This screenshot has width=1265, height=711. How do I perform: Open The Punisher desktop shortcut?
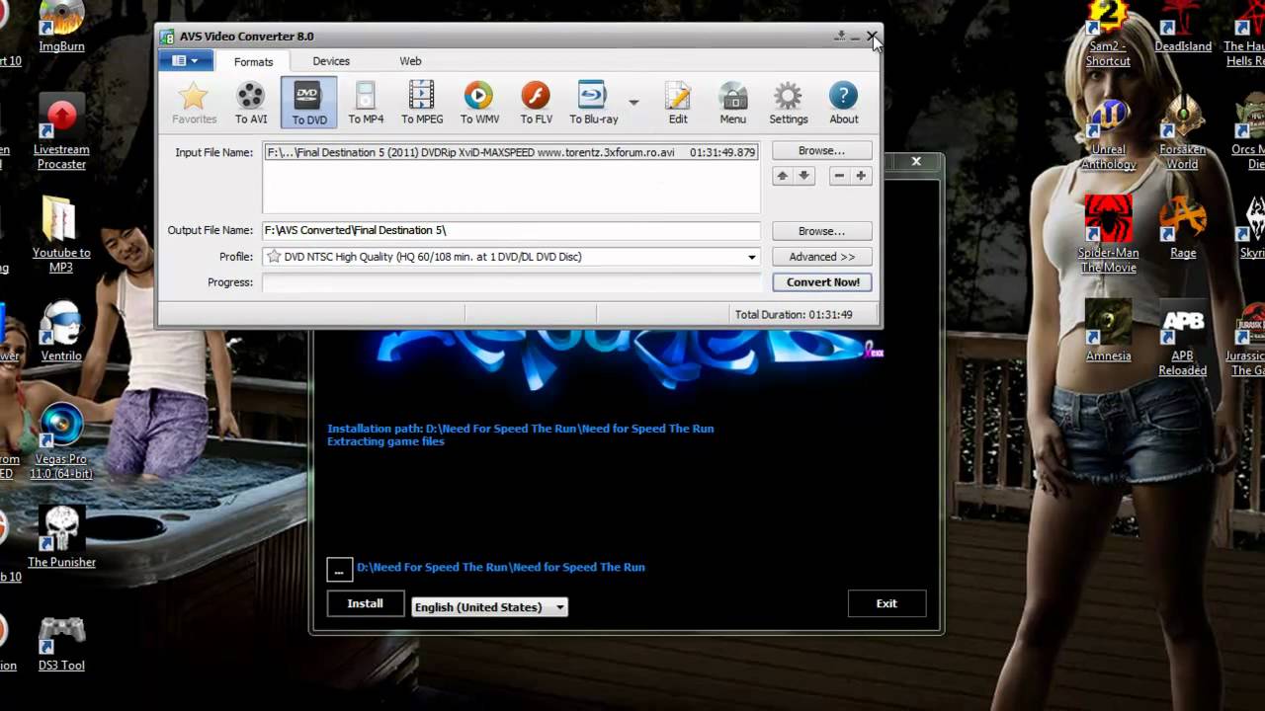[61, 538]
